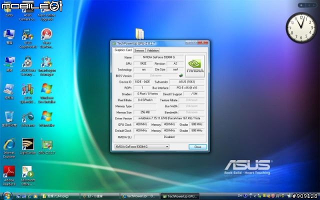Click Show Desktop quick launch icon
320x200 pixels.
click(x=18, y=196)
